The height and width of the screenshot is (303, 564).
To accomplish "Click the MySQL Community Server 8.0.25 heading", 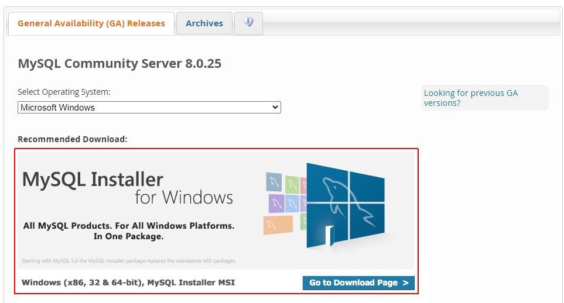I will click(x=119, y=63).
